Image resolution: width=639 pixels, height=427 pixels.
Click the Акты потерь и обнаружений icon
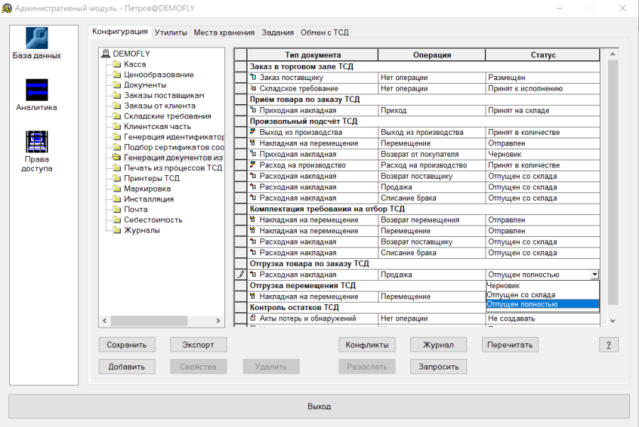point(253,318)
